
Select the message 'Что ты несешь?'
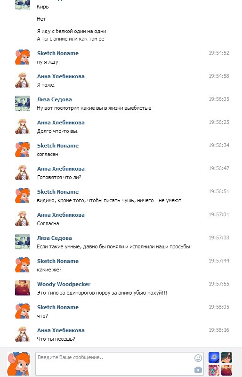[x=56, y=339]
